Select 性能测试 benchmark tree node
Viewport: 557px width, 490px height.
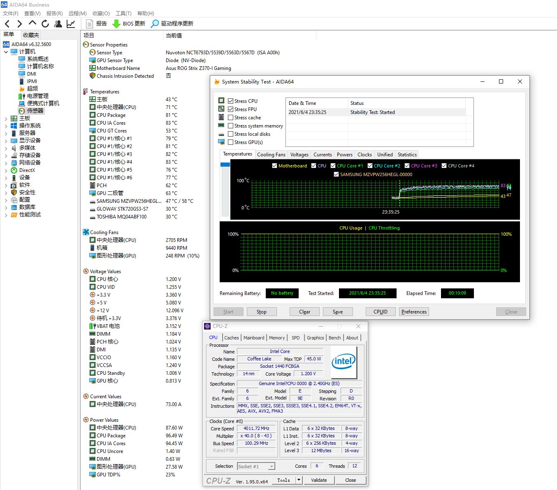pos(26,214)
